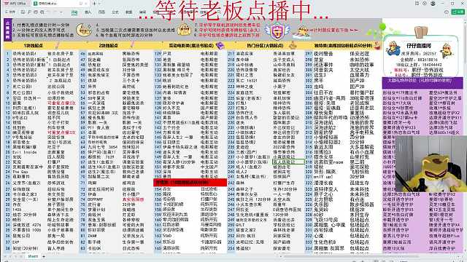Add a new sheet with plus button
467x262 pixels.
pos(44,256)
